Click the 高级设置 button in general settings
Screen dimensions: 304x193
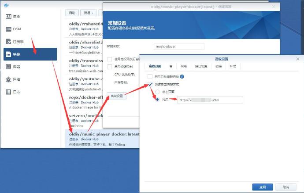(x=117, y=96)
